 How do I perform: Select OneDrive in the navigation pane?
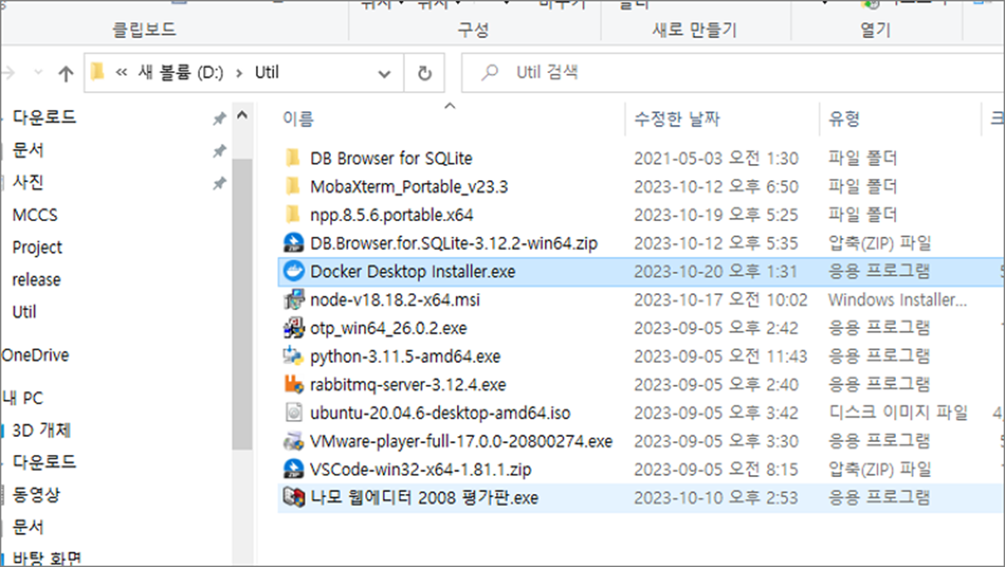tap(35, 355)
